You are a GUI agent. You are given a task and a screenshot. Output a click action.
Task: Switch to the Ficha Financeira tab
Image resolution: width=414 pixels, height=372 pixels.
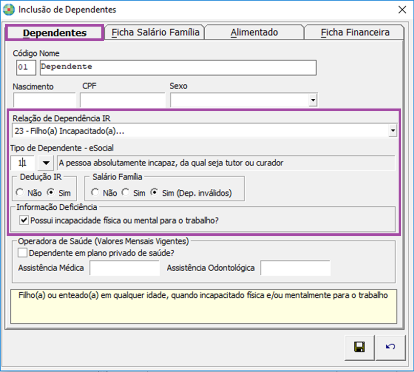pos(355,32)
